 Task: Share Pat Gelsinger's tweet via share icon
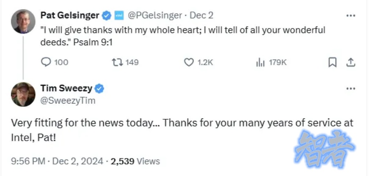tap(351, 62)
